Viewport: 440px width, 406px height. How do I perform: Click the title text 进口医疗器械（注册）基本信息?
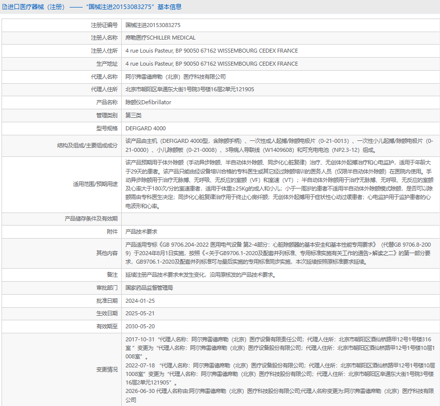(x=95, y=7)
